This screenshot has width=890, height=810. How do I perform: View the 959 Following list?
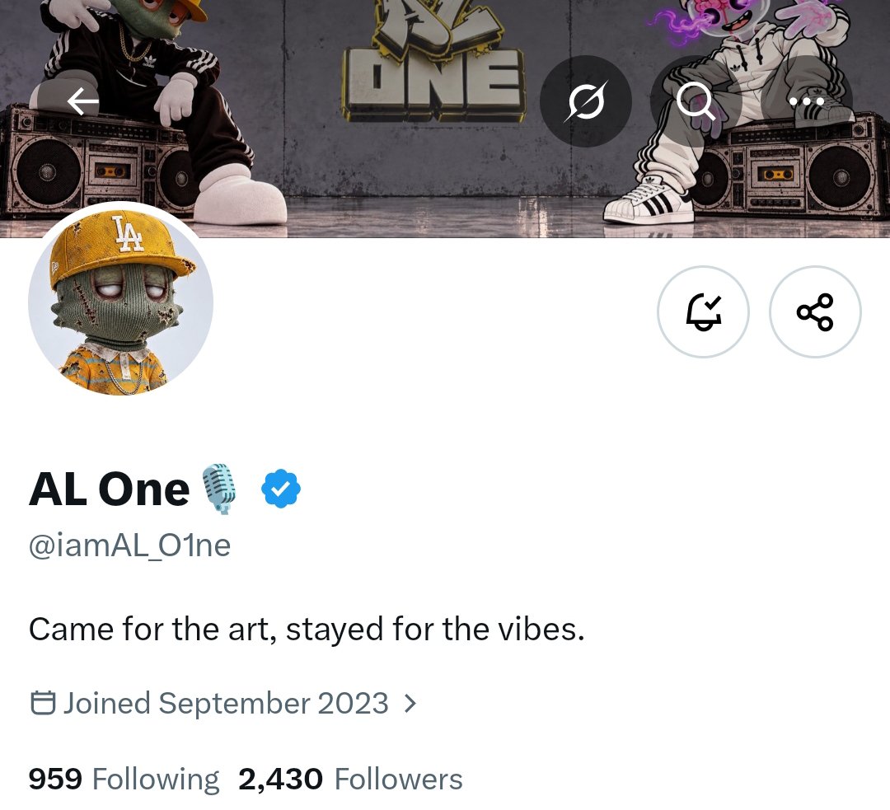point(124,779)
